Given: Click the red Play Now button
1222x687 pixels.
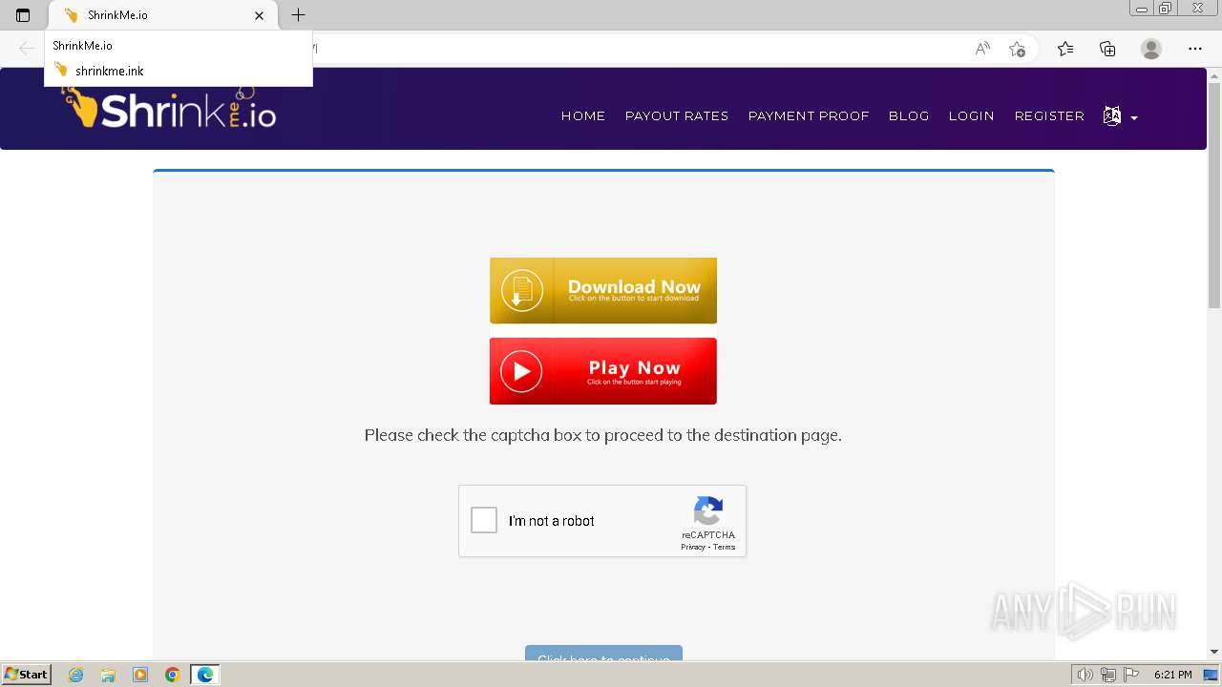Looking at the screenshot, I should (603, 371).
